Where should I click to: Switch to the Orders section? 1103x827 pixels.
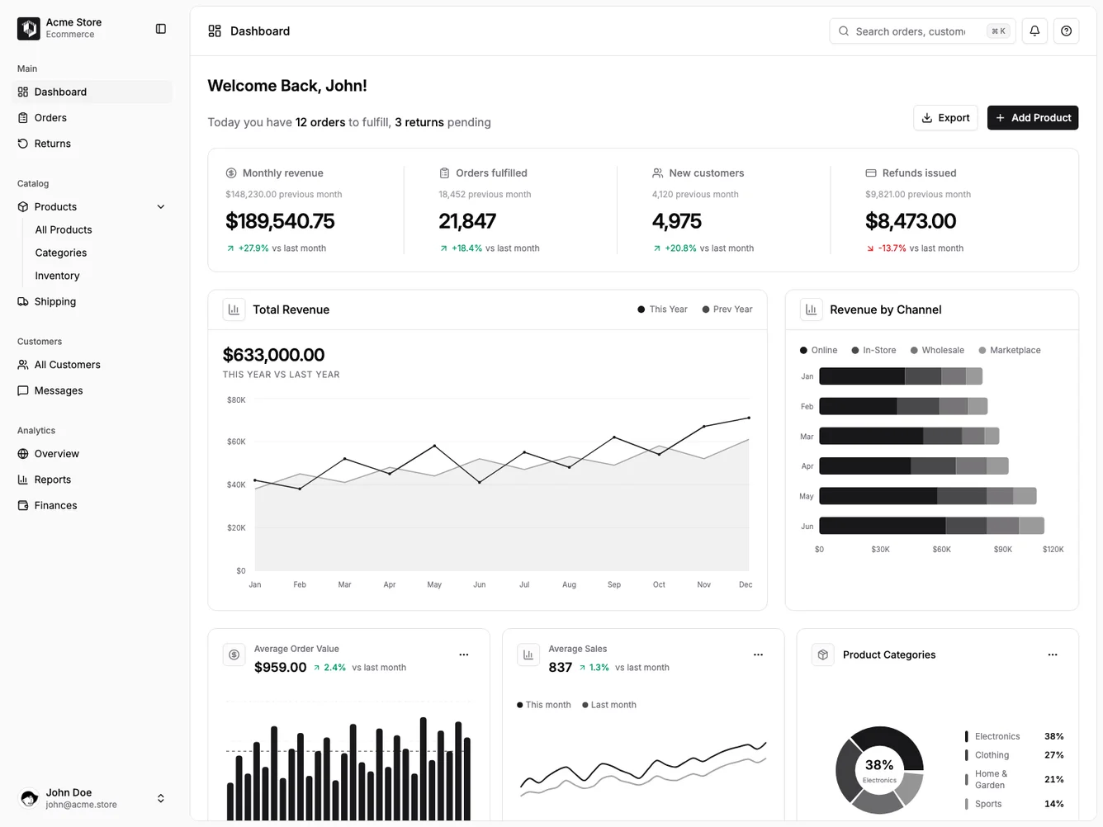(50, 117)
